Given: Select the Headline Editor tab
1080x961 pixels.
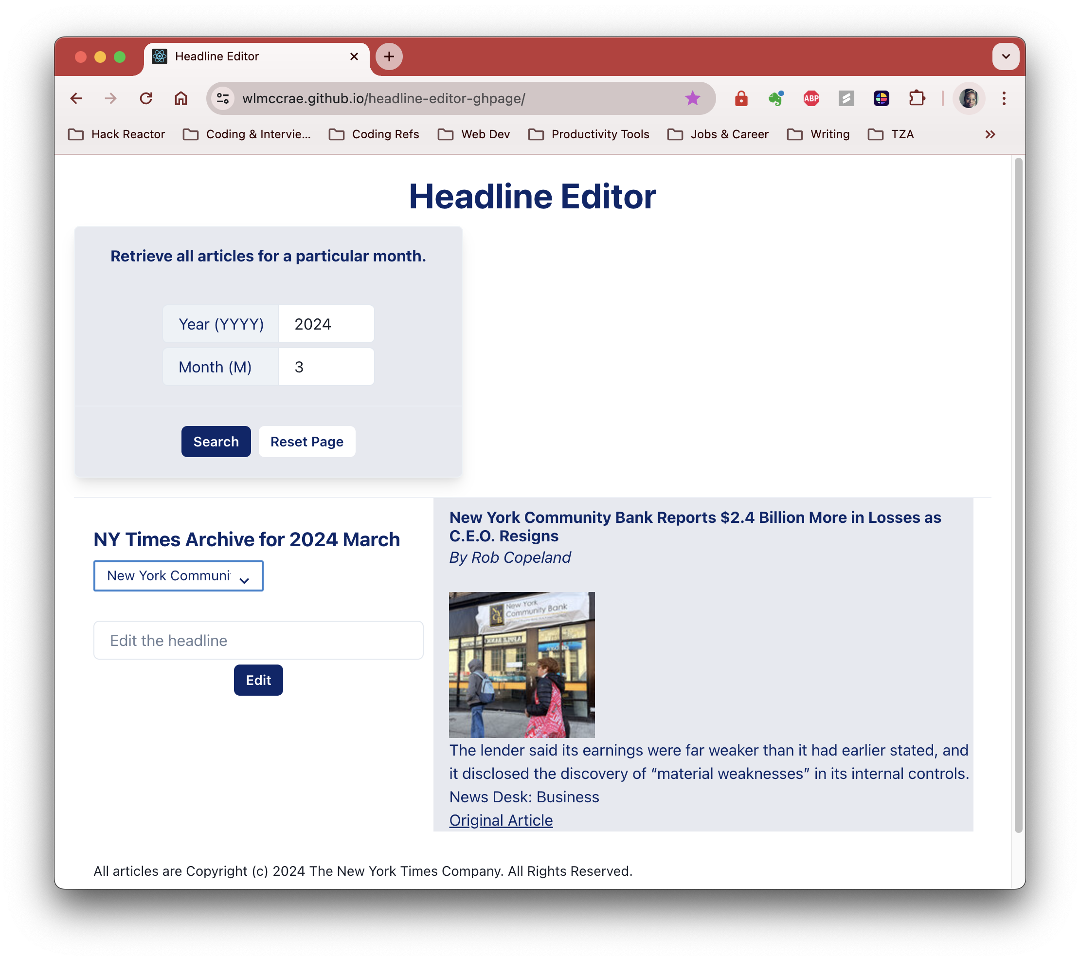Looking at the screenshot, I should click(x=257, y=56).
